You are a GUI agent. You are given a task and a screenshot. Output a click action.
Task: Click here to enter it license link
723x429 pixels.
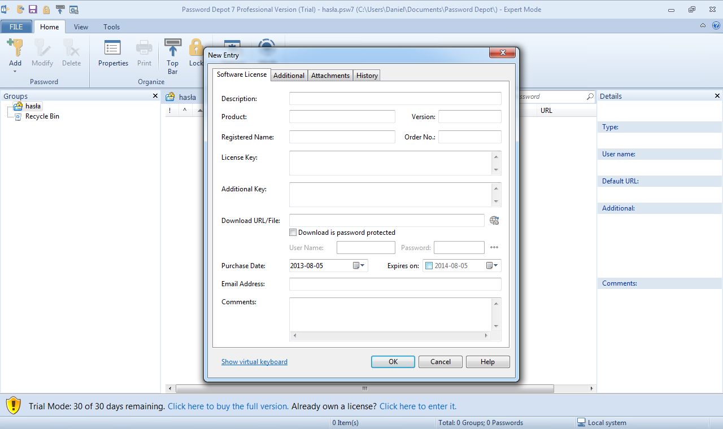point(418,406)
